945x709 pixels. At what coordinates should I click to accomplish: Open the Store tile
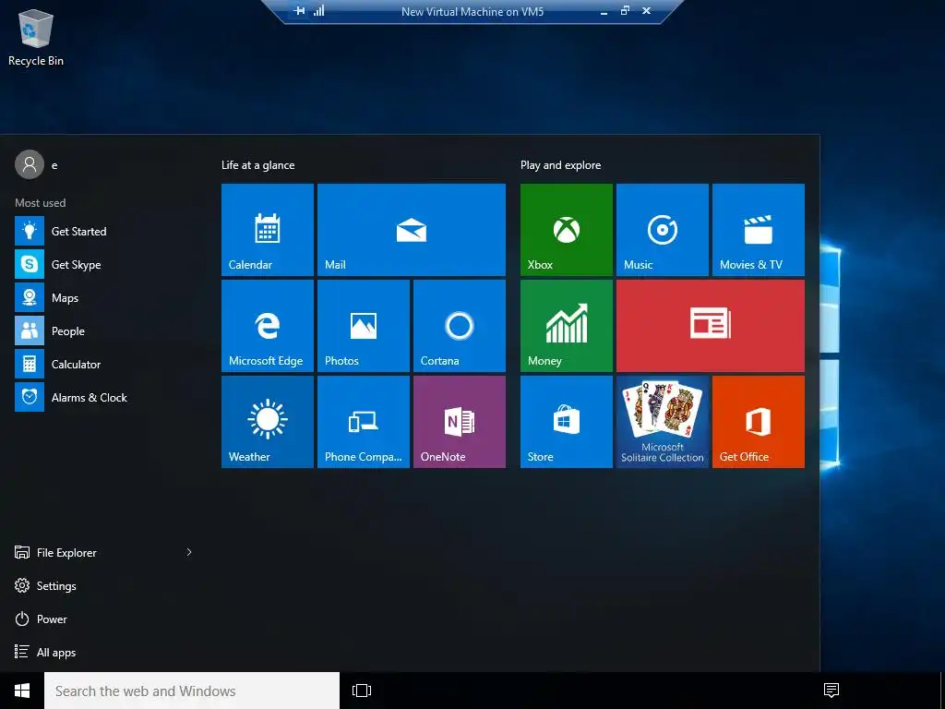[567, 421]
